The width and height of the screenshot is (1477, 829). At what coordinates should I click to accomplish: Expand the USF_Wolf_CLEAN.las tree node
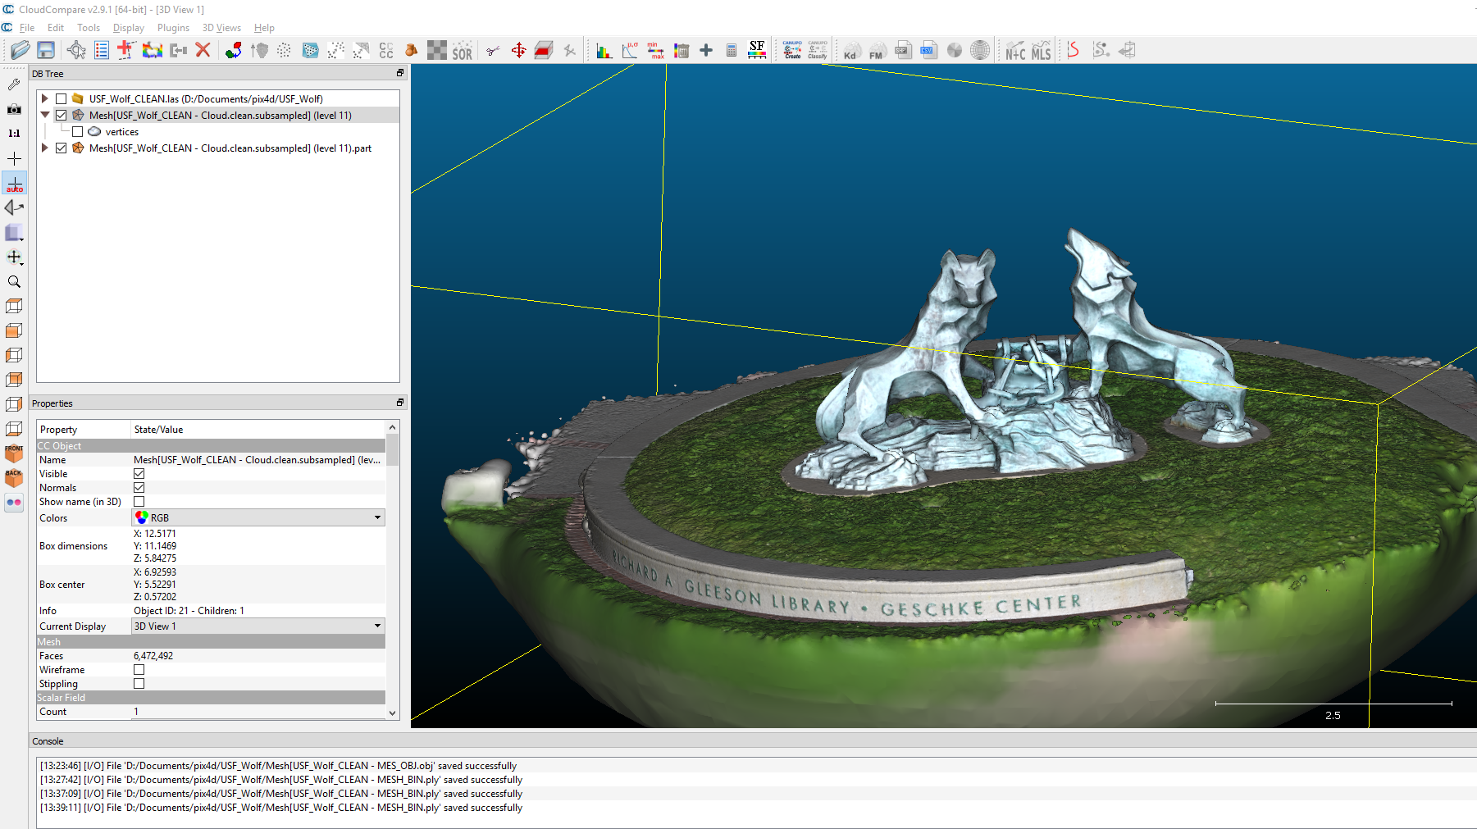[x=45, y=98]
